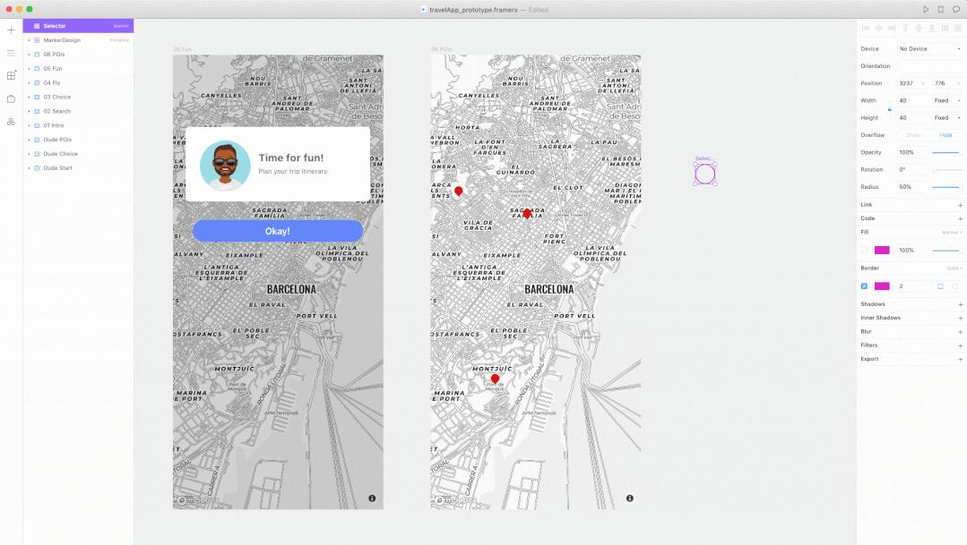Disable the Border checkbox
The height and width of the screenshot is (545, 967).
(864, 285)
